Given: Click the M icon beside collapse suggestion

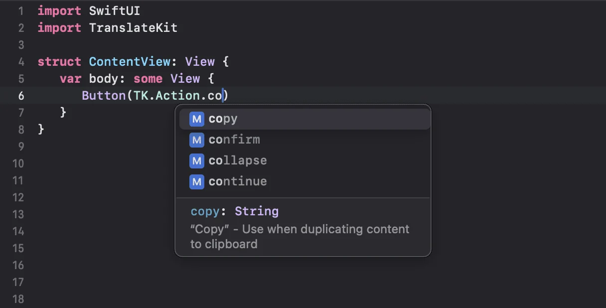Looking at the screenshot, I should [196, 160].
